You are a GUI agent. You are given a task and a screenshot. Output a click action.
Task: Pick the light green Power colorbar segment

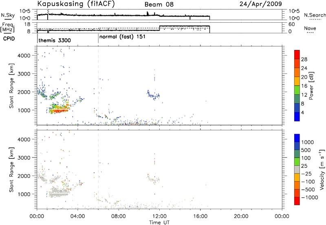tap(297, 90)
